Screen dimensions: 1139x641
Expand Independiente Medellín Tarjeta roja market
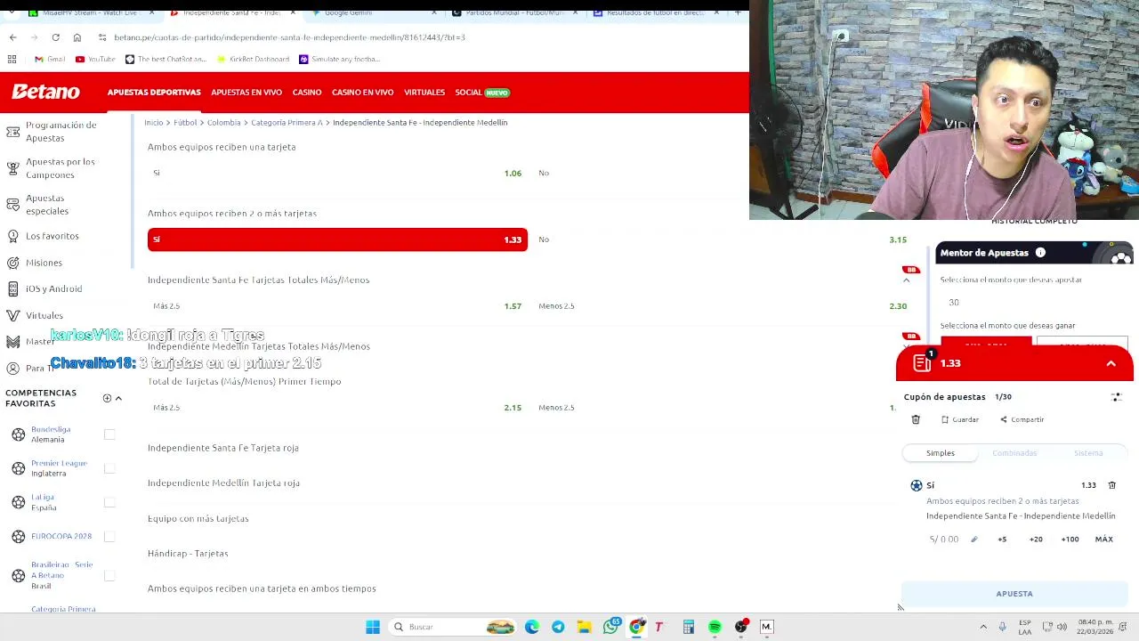coord(223,483)
